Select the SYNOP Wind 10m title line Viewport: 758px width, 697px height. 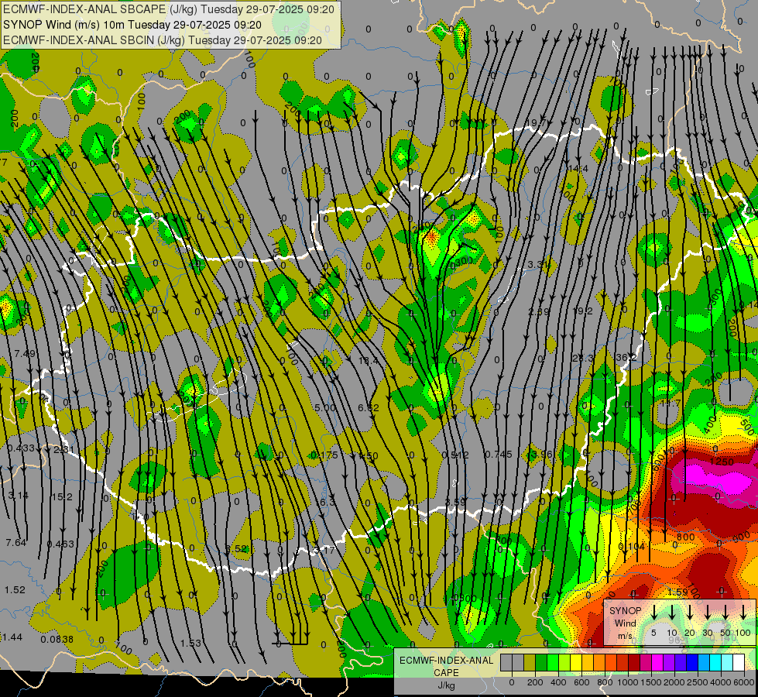(132, 25)
